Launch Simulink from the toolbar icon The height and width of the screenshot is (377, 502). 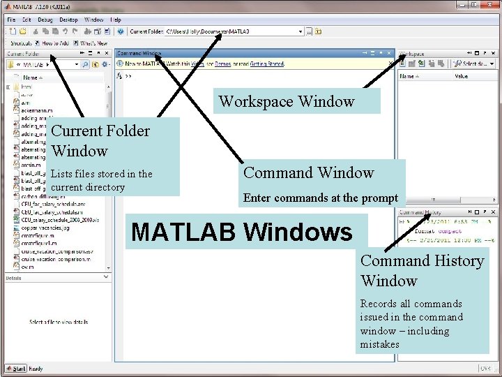88,31
